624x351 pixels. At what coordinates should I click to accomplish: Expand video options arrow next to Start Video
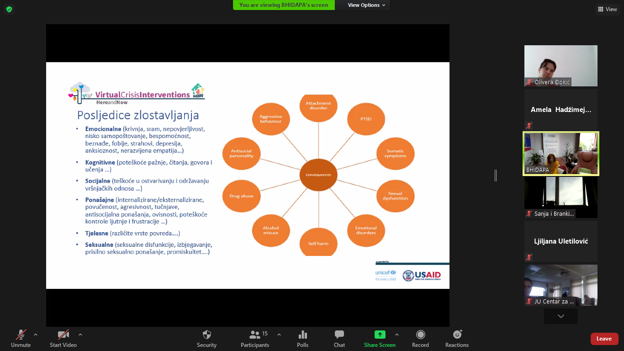(80, 334)
